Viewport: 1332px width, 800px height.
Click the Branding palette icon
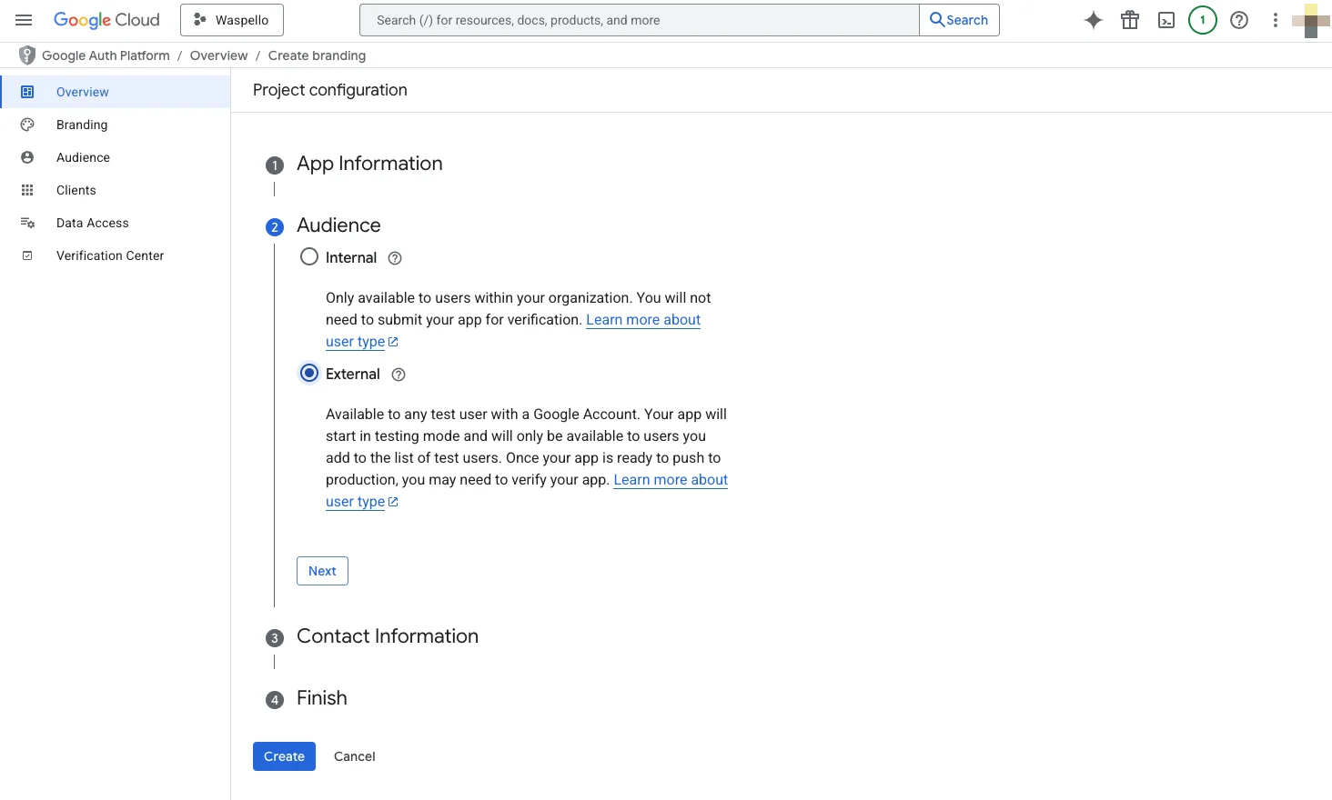[27, 125]
